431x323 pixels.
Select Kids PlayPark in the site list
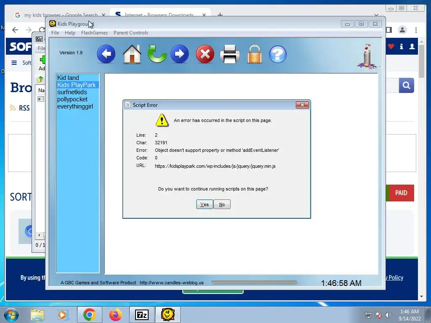(77, 85)
